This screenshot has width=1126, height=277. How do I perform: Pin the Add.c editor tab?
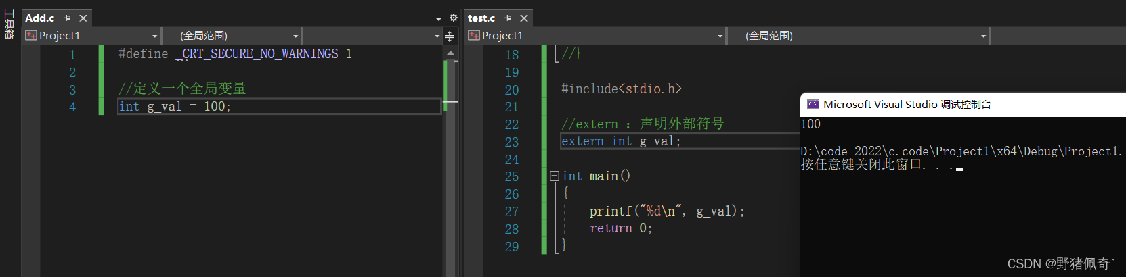[x=67, y=18]
